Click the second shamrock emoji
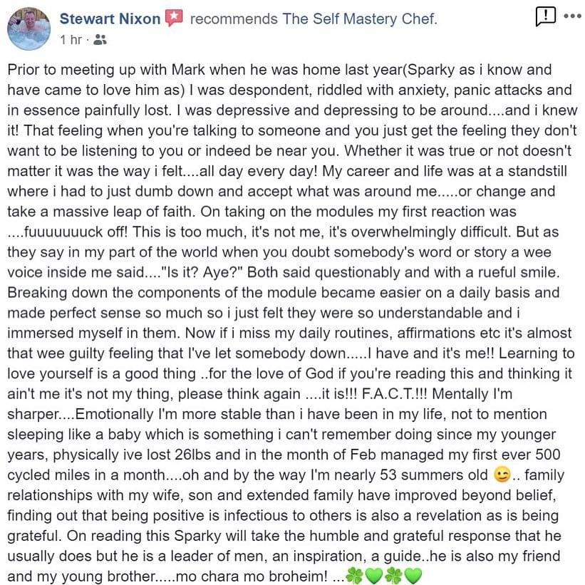The image size is (585, 585). pos(393,576)
